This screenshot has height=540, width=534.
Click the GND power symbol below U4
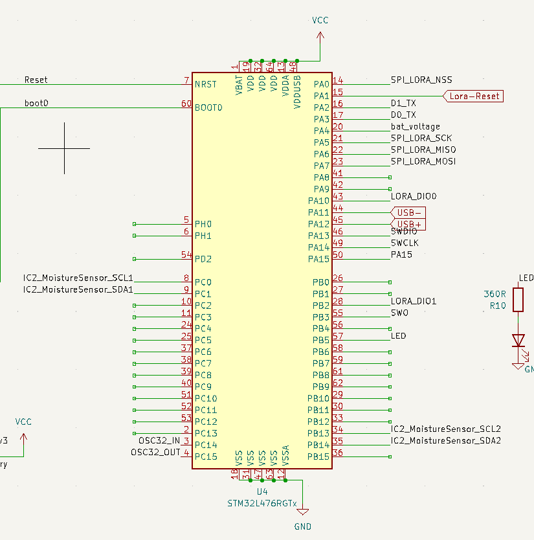coord(303,512)
